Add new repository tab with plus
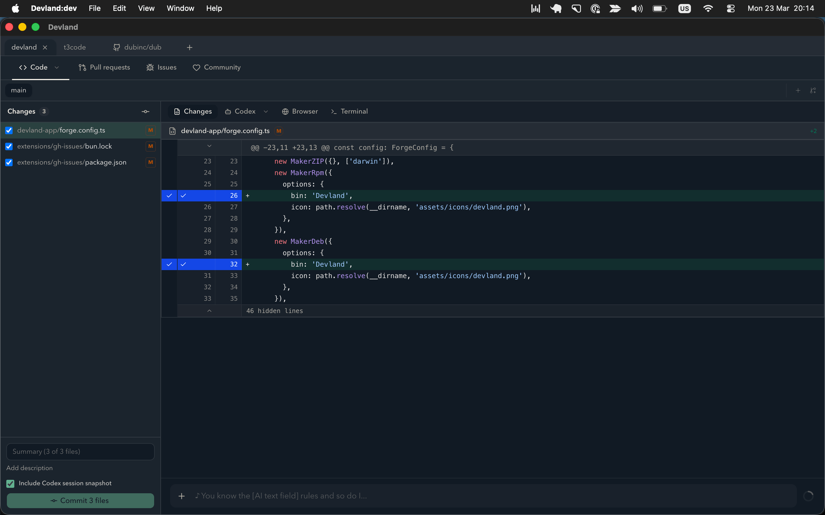825x515 pixels. click(190, 47)
